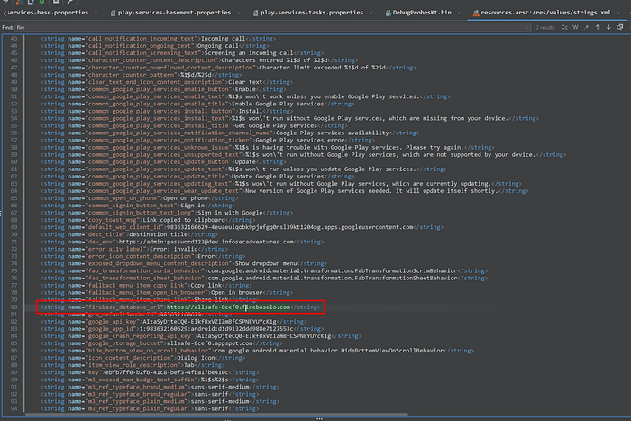Select the resources.arsc strings.xml tab
Viewport: 631px width, 421px height.
(x=545, y=13)
